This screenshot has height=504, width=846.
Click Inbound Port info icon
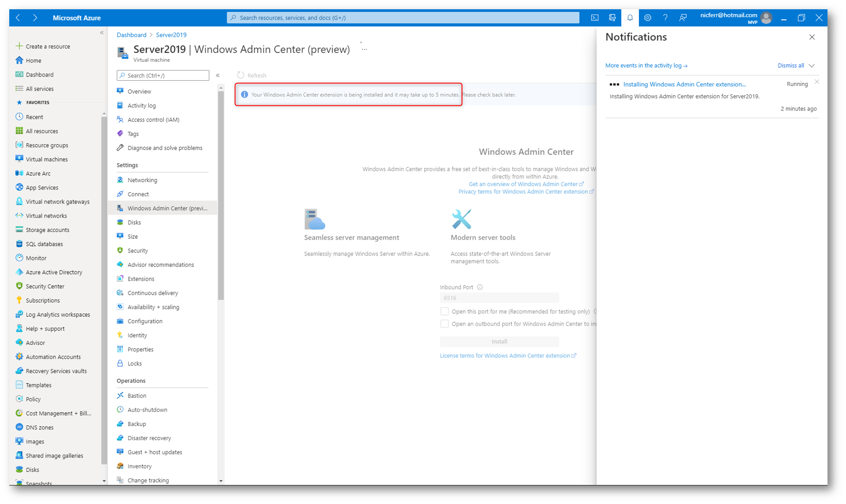480,287
